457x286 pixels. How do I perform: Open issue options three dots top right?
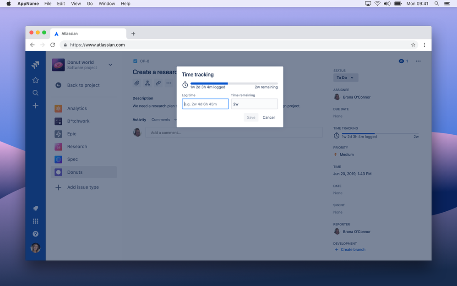click(x=418, y=61)
